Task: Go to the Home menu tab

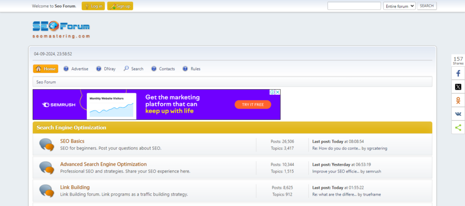Action: [45, 69]
